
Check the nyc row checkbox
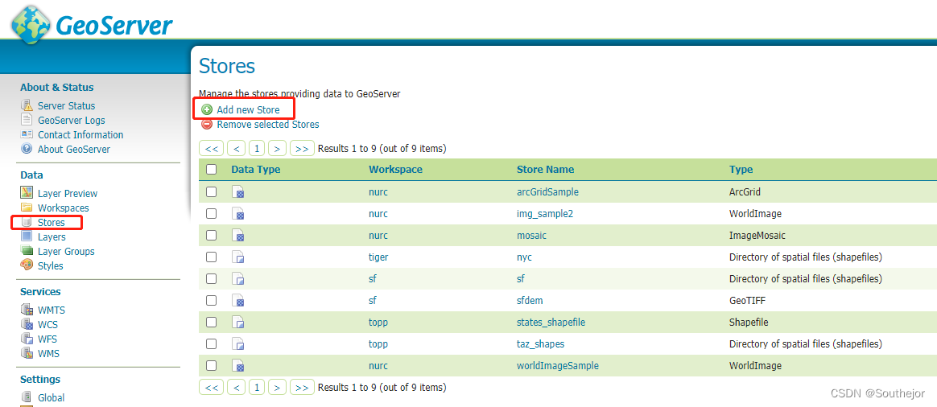click(211, 257)
